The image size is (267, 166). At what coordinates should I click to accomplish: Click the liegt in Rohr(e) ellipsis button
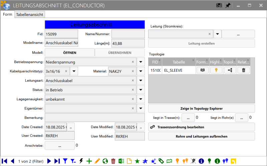[242, 118]
